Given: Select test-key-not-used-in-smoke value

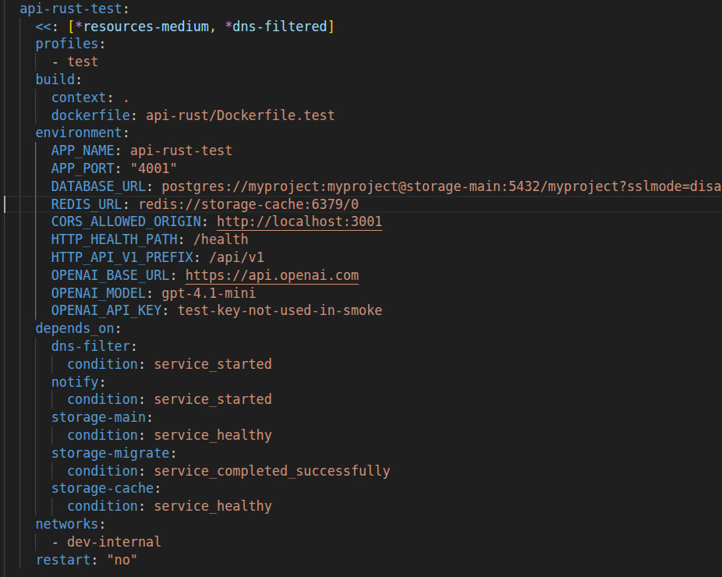Looking at the screenshot, I should 280,310.
